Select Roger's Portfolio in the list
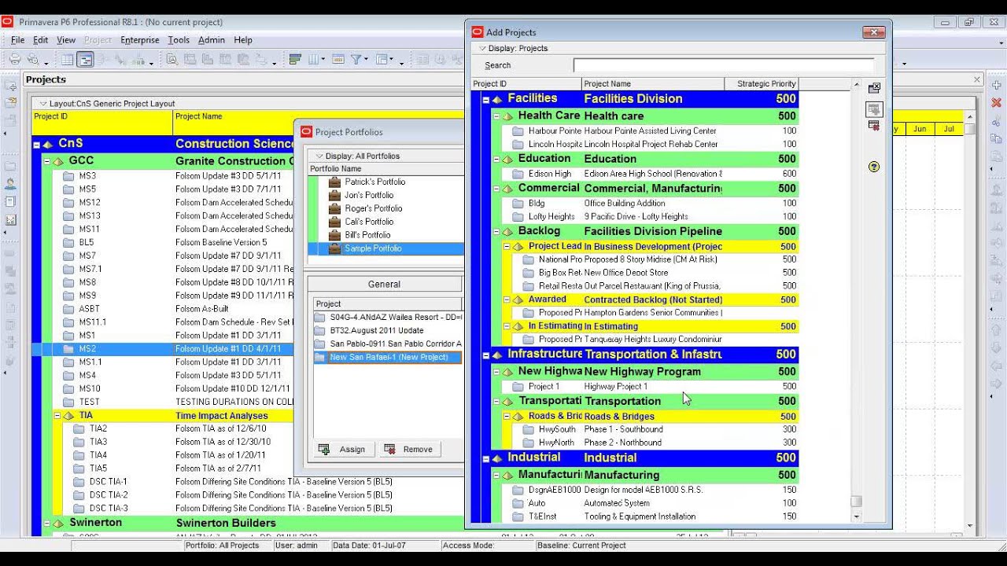 click(374, 208)
